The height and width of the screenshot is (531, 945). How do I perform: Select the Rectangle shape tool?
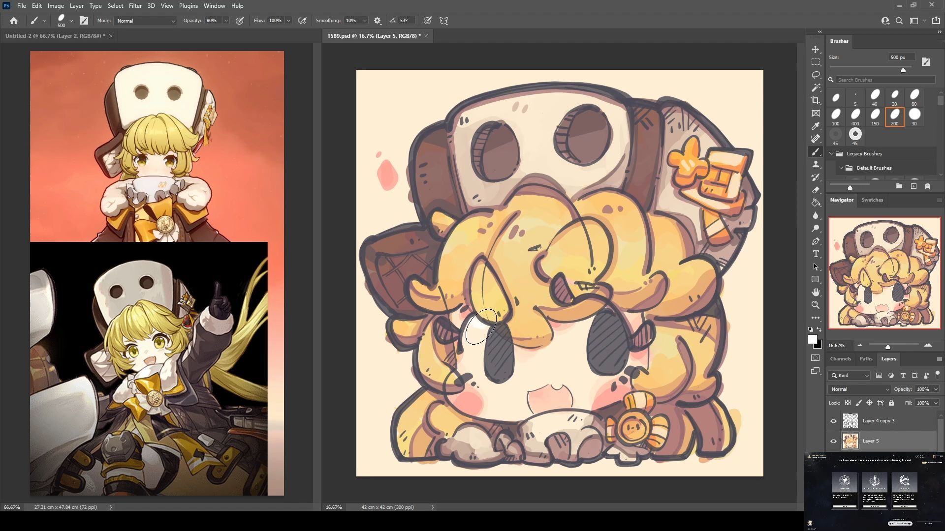(816, 279)
